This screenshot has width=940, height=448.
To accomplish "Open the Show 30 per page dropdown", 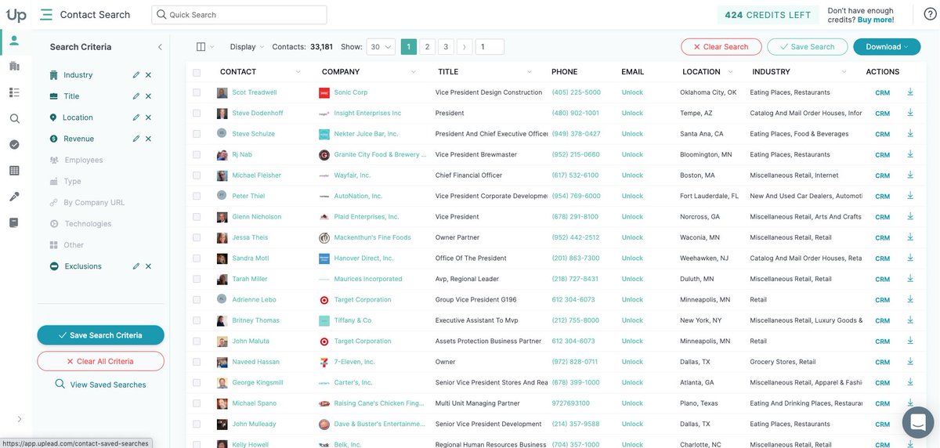I will click(x=380, y=47).
